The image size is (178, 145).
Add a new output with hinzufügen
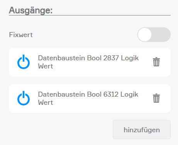[x=142, y=130]
